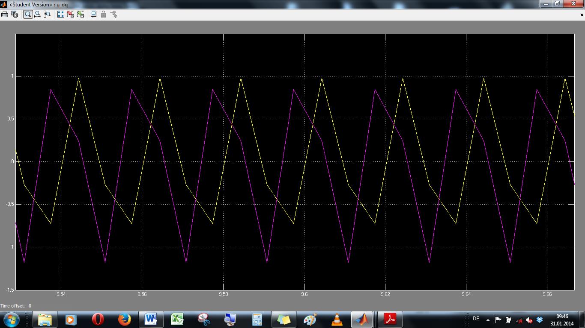Print the scope plot
This screenshot has width=585, height=328.
pyautogui.click(x=5, y=14)
